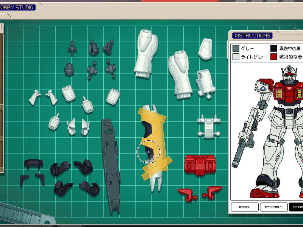This screenshot has height=227, width=303.
Task: Pick the lower-right black curved foot shell
Action: tap(89, 188)
